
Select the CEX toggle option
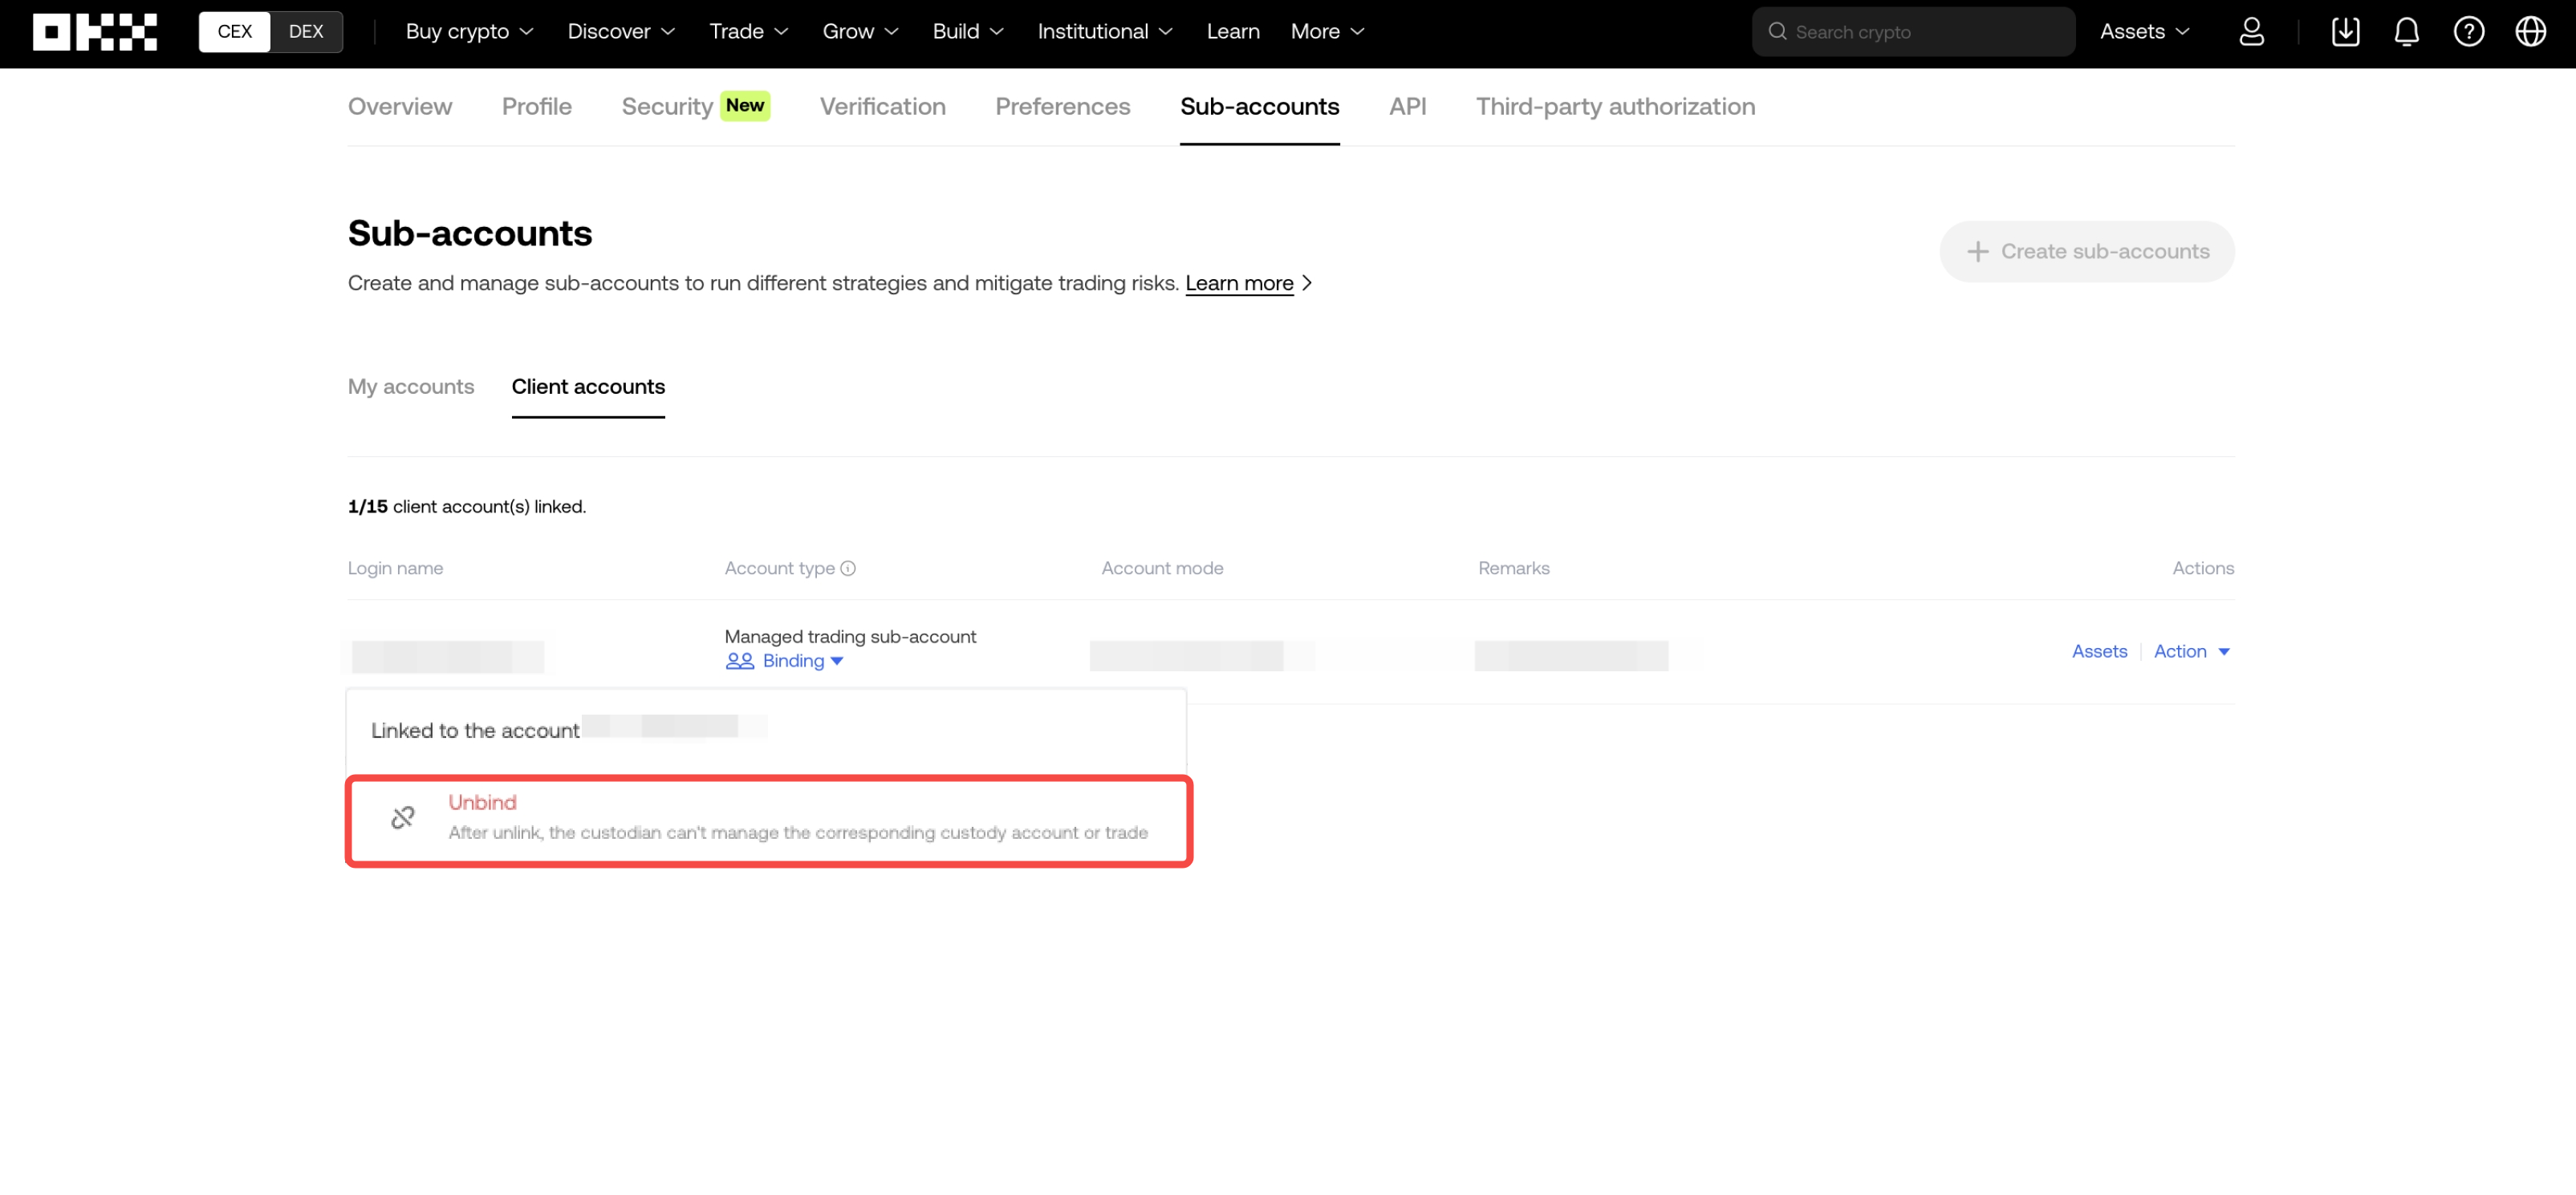[x=235, y=32]
